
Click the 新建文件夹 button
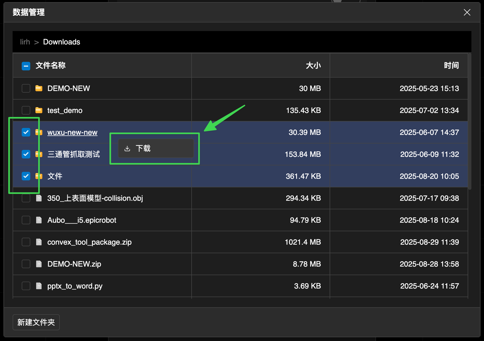[36, 322]
